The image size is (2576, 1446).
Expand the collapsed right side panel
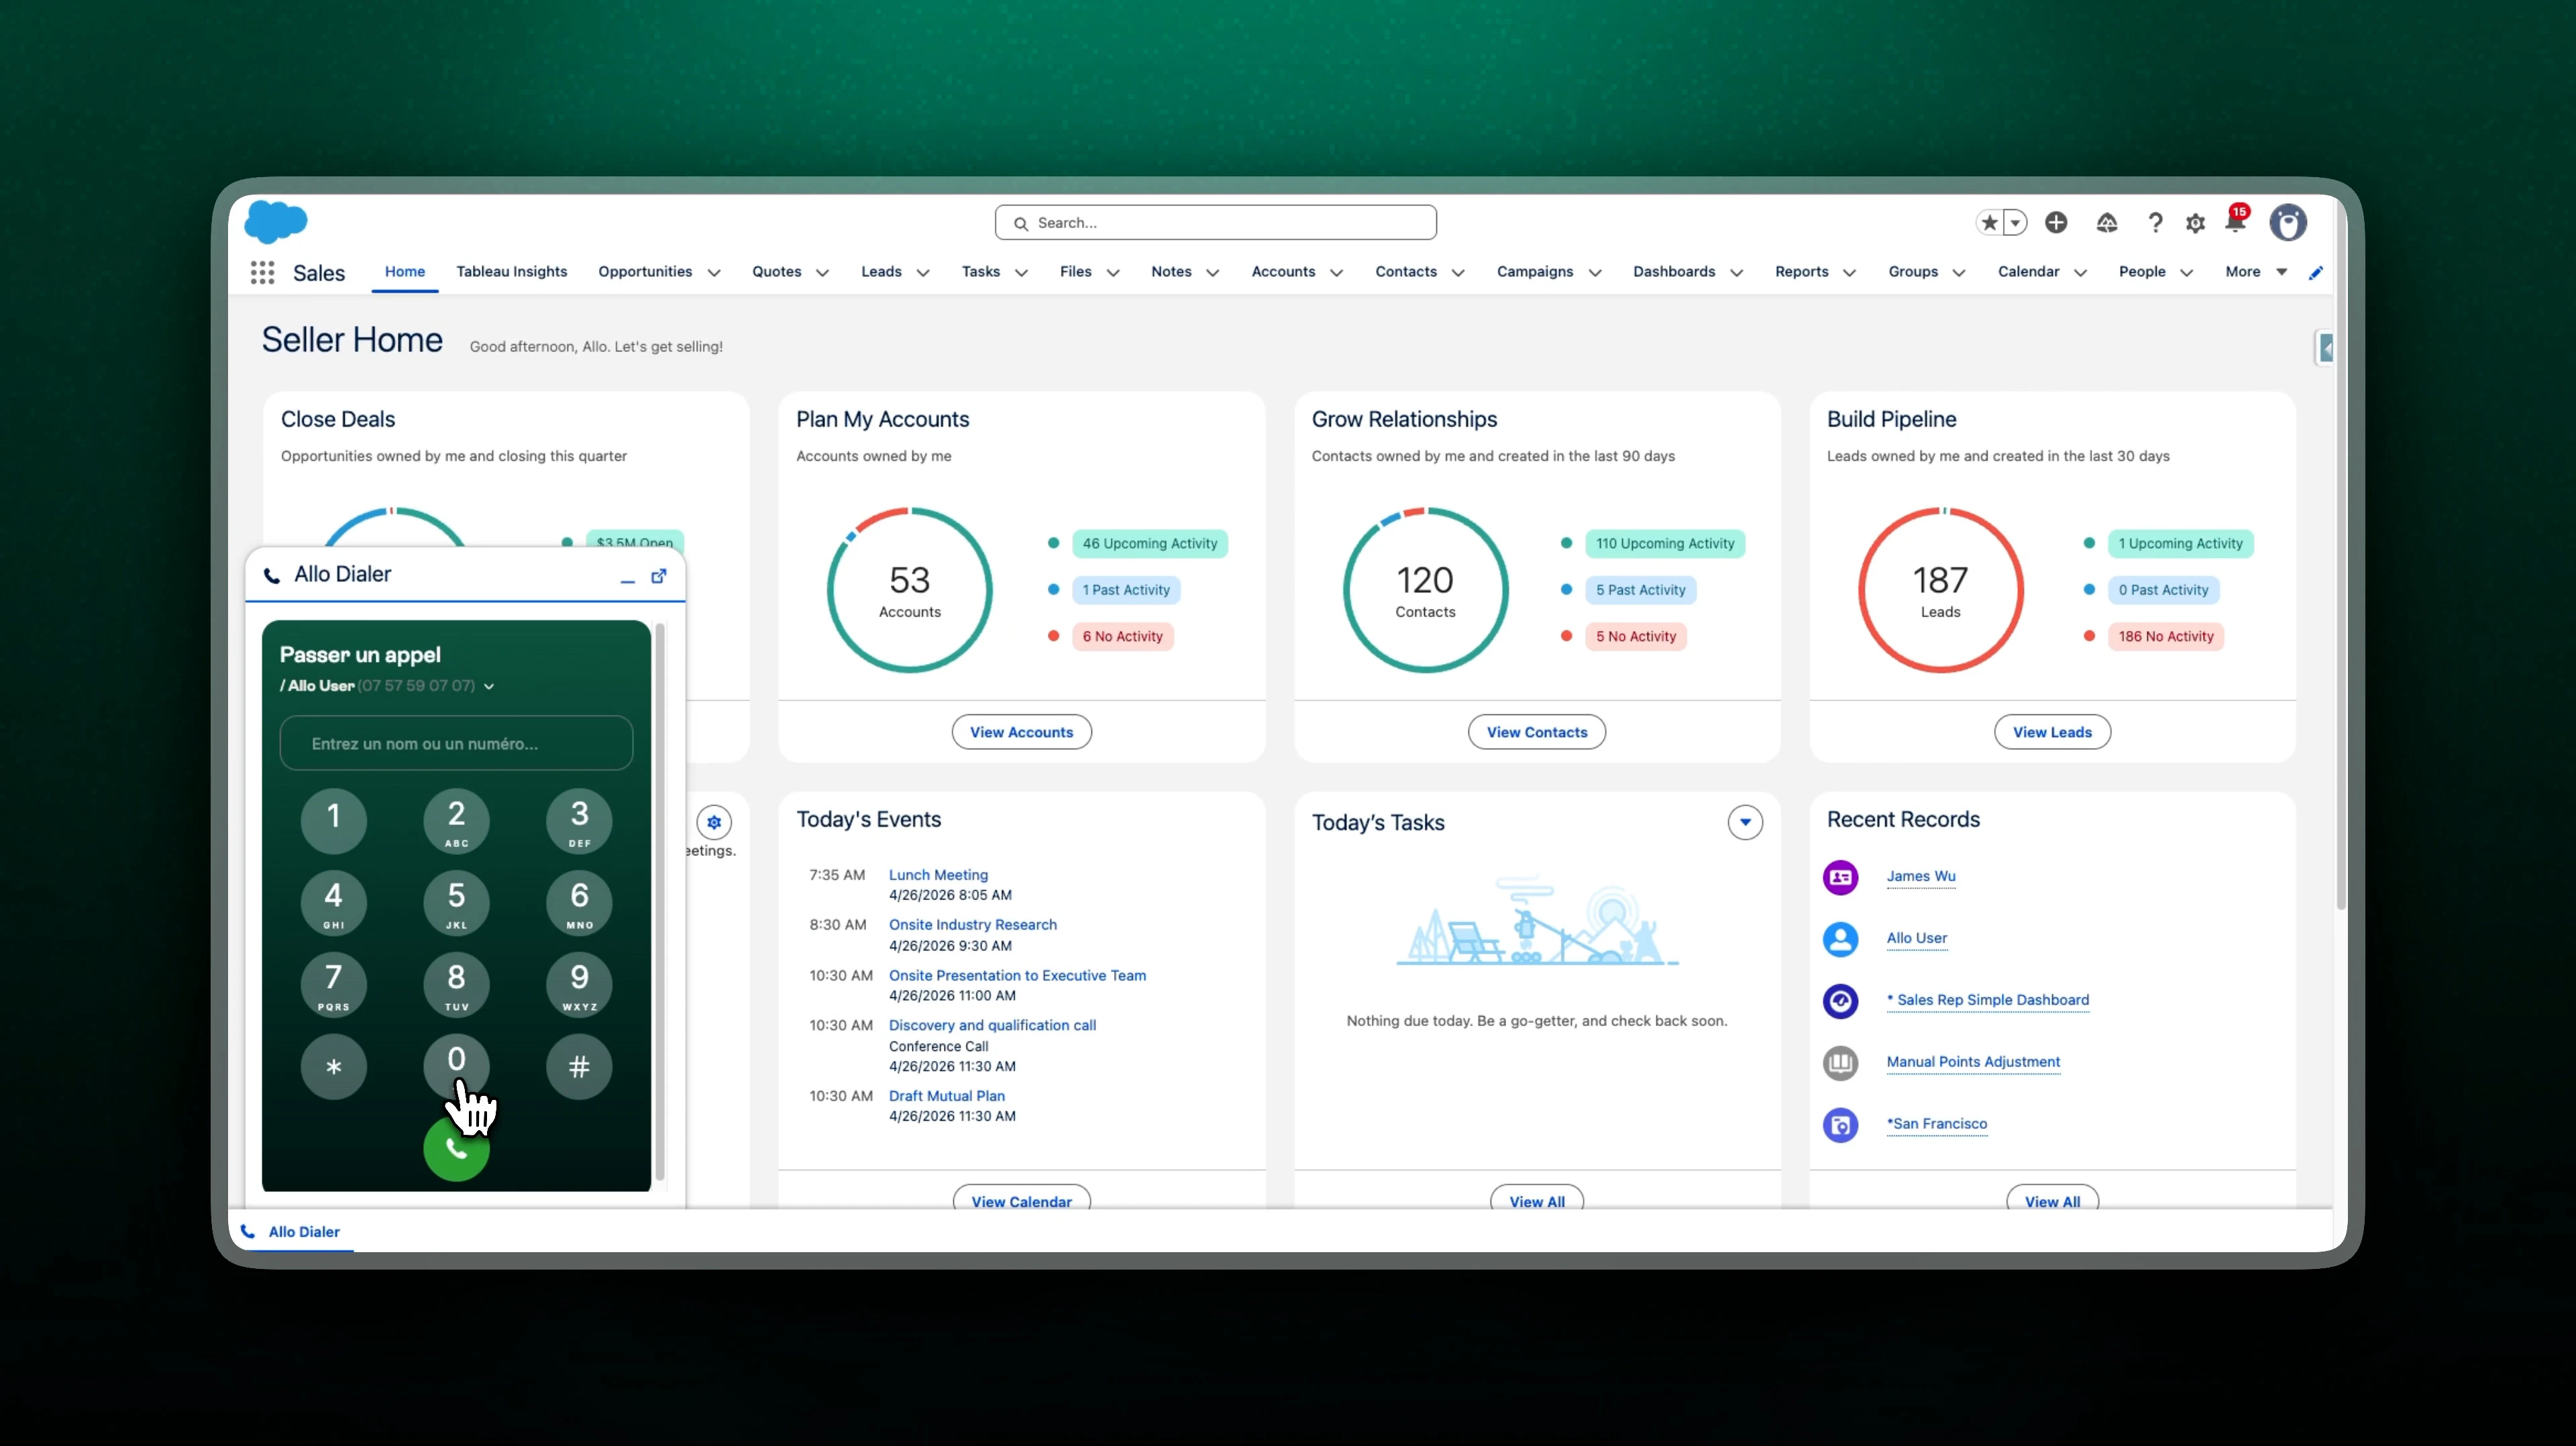click(x=2326, y=348)
